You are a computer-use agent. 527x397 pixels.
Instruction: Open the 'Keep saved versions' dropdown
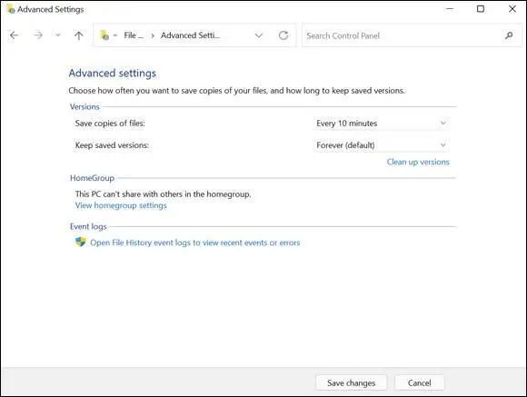click(381, 145)
